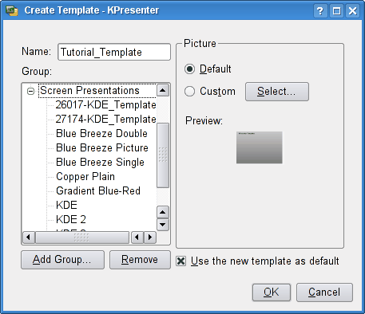Screen dimensions: 365x314
Task: Select the KDE 2 template item
Action: click(71, 219)
